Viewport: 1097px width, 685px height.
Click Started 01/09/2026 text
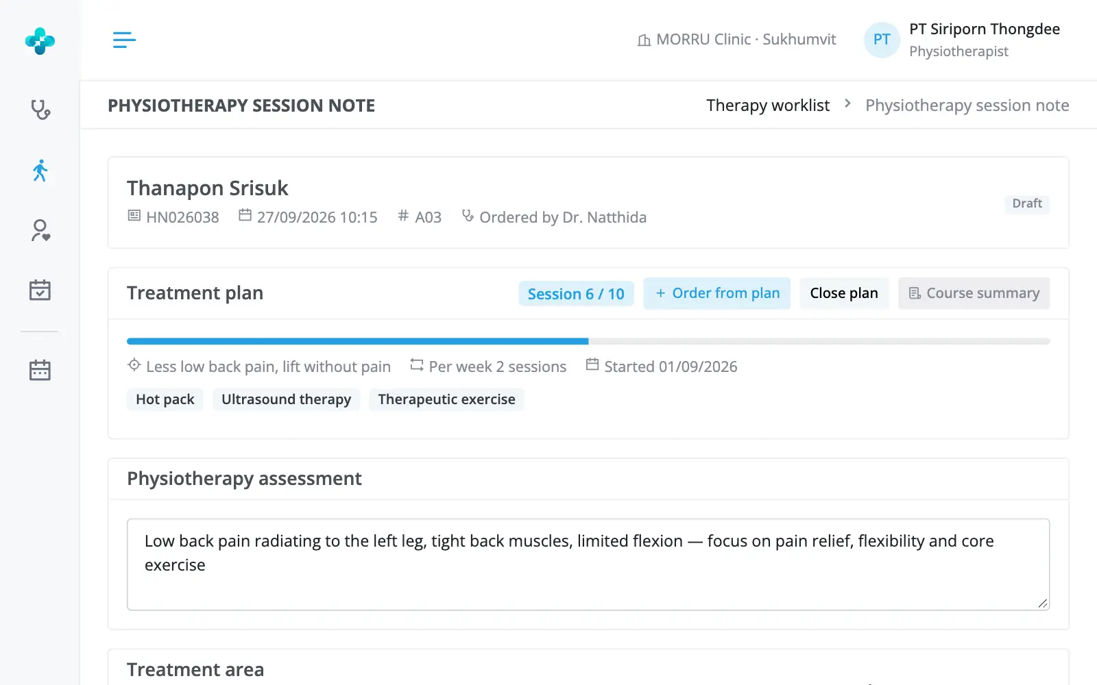point(671,366)
